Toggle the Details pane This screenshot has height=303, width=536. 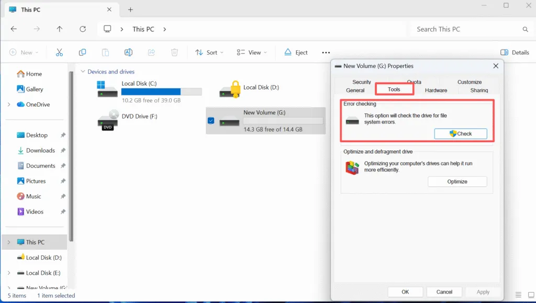(515, 52)
